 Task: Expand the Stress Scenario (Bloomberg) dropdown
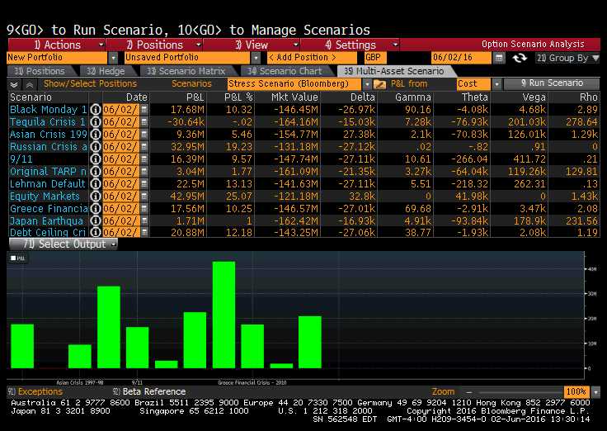tap(365, 84)
